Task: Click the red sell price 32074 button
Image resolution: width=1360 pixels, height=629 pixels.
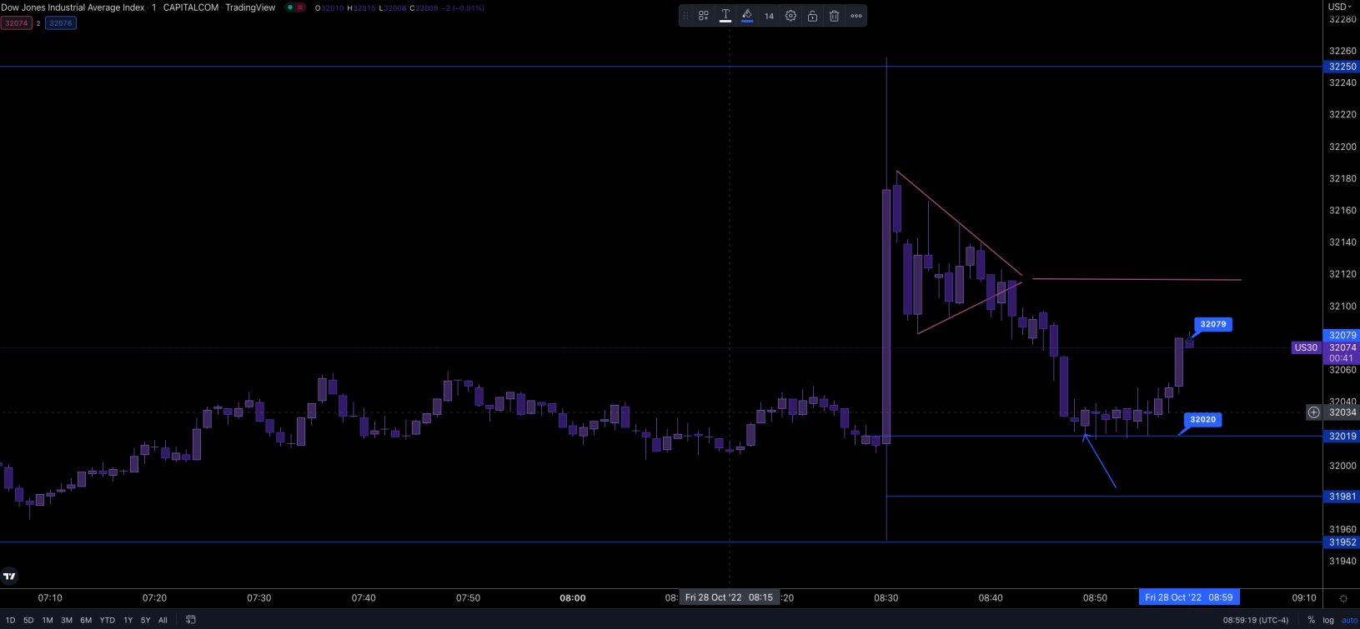Action: coord(17,23)
